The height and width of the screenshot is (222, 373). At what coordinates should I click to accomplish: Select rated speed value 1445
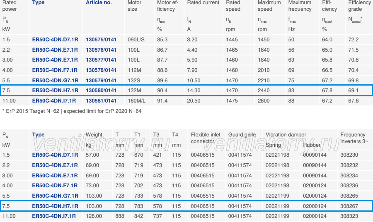coord(232,40)
